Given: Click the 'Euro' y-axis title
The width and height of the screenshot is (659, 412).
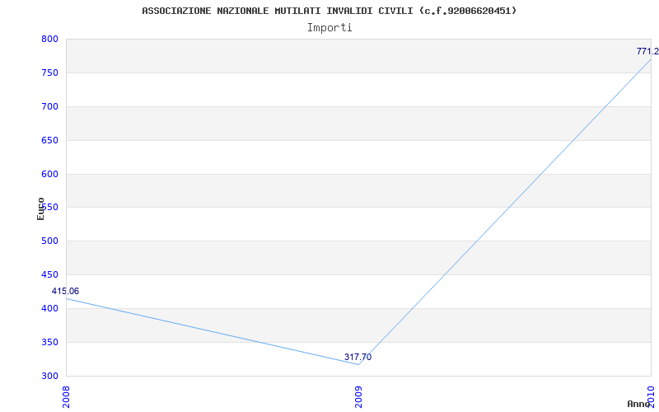Looking at the screenshot, I should [x=40, y=209].
